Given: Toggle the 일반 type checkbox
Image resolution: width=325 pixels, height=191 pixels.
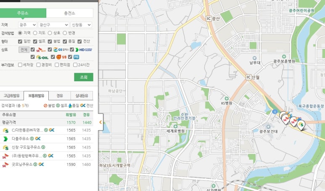Looking at the screenshot, I should click(20, 42).
